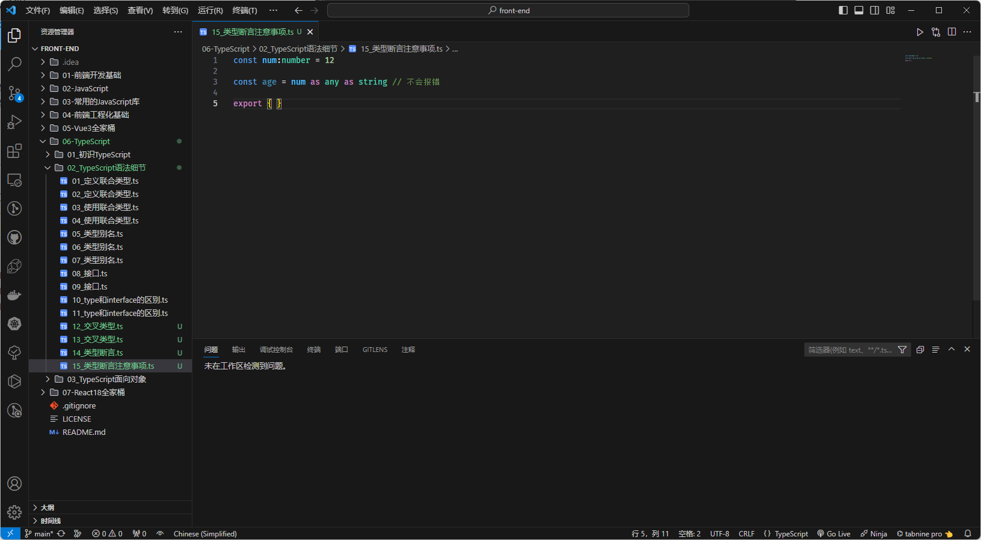Focus the problems filter input field
981x540 pixels.
[x=850, y=350]
